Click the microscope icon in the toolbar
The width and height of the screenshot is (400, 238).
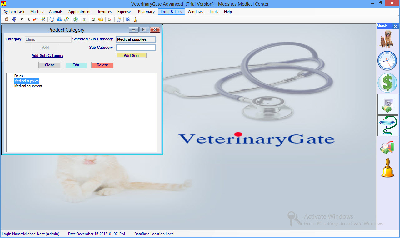point(28,19)
